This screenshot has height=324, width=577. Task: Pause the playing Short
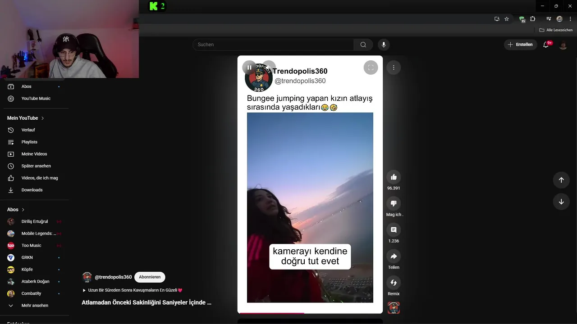coord(249,67)
